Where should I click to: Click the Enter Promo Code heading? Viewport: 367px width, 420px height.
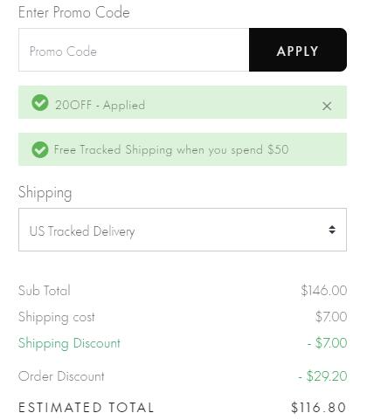coord(74,12)
